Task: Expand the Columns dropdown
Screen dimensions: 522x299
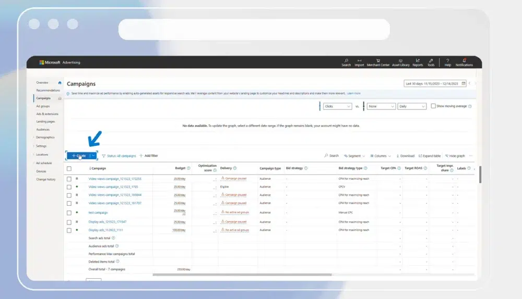Action: coord(381,156)
